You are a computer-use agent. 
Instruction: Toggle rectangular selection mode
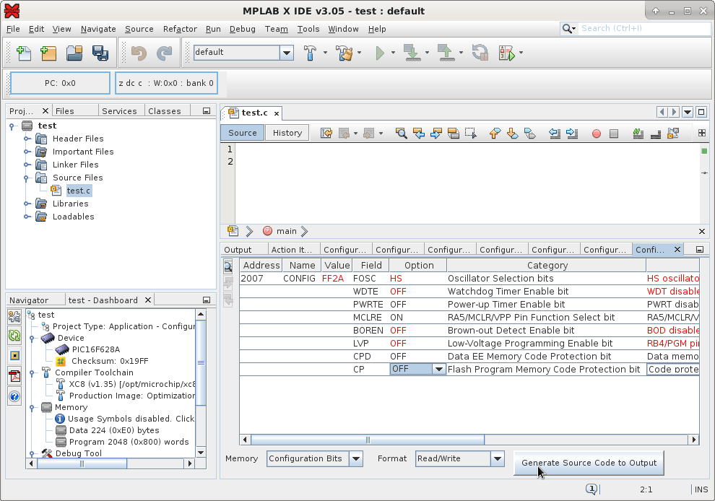coord(470,134)
